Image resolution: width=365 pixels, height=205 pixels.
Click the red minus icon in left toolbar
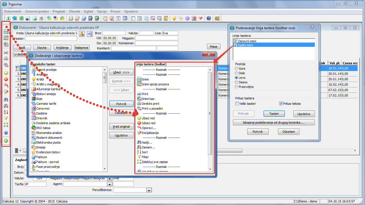[6, 79]
